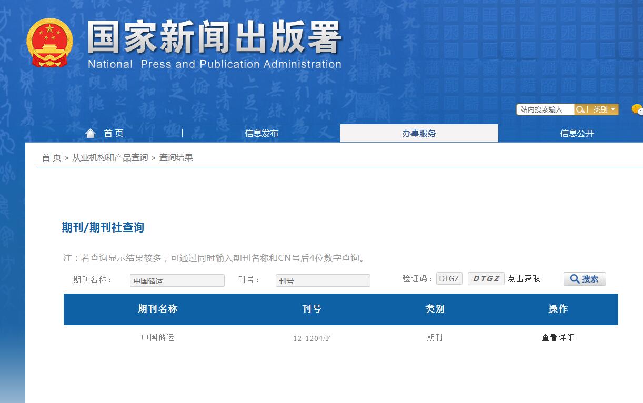The width and height of the screenshot is (643, 403).
Task: Select the home house icon beside 首页
Action: click(x=91, y=132)
